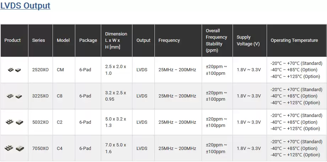Open the LVDS Output heading link
This screenshot has height=162, width=327.
pos(25,6)
